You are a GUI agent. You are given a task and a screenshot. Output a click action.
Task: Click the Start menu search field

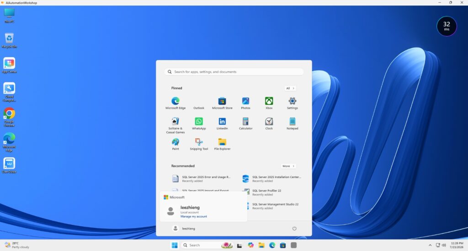tap(234, 72)
